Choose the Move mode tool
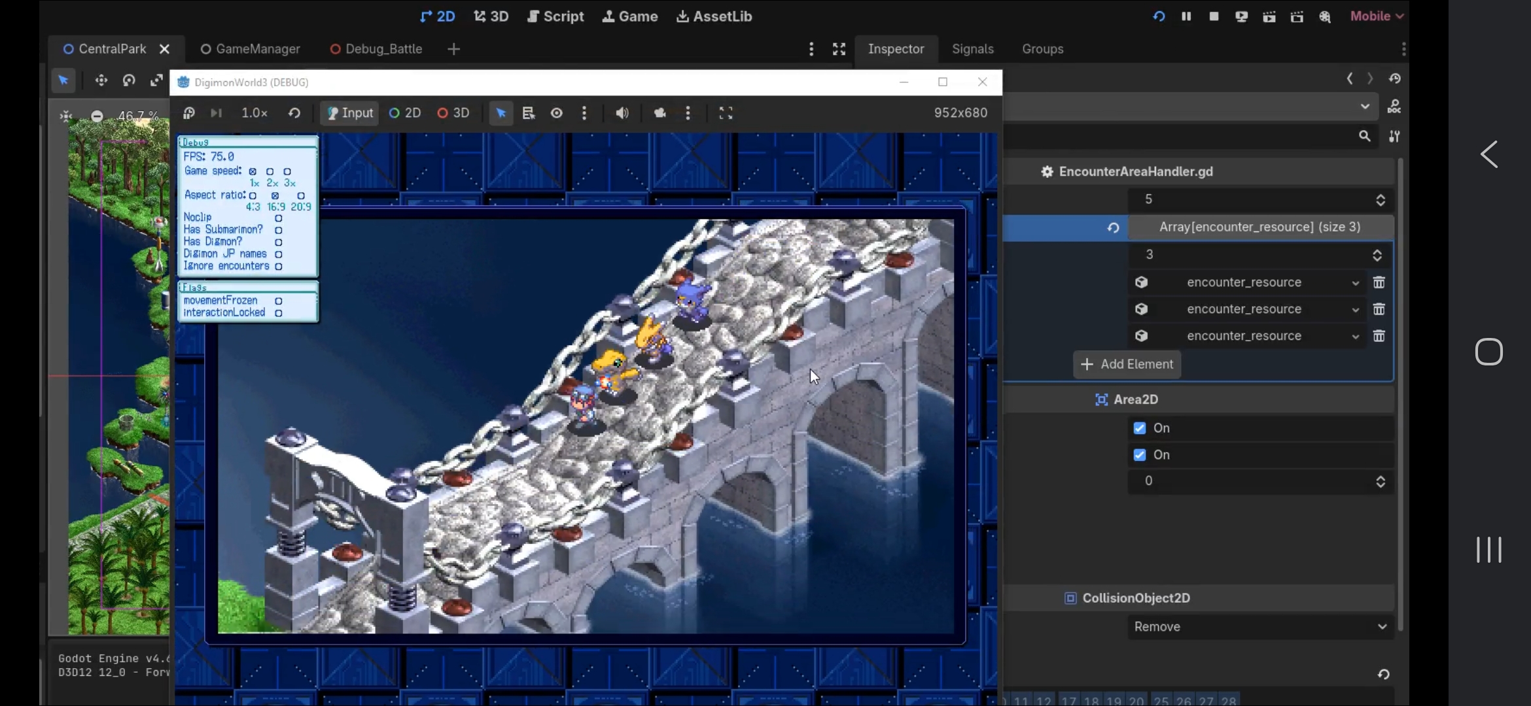1531x706 pixels. coord(101,80)
